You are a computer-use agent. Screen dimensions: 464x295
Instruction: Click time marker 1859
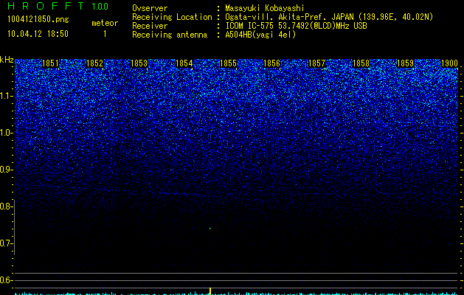(405, 63)
